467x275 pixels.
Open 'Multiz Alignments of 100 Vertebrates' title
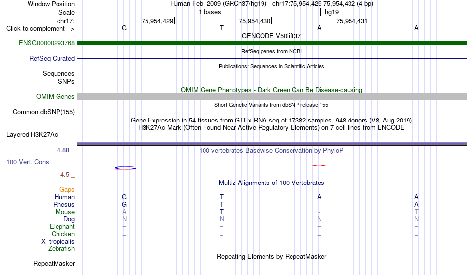[271, 183]
